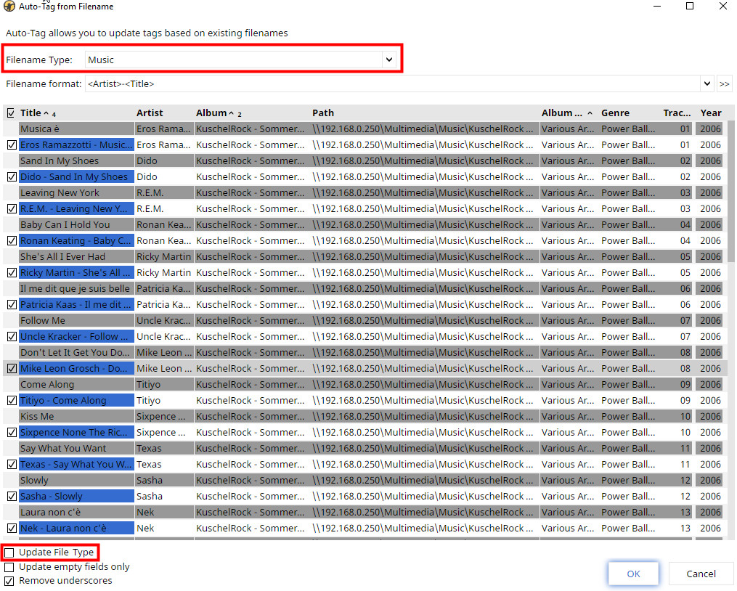Enable Update empty fields only option

pyautogui.click(x=9, y=567)
